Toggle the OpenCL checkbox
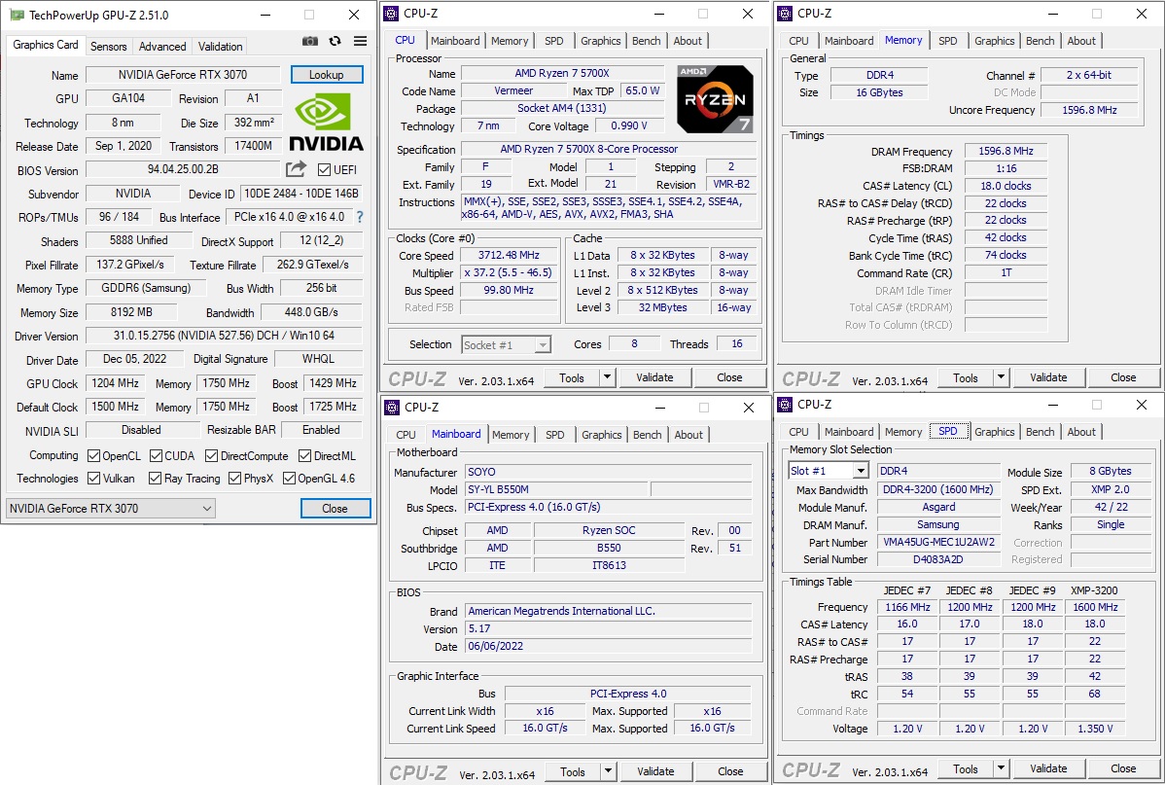This screenshot has width=1165, height=785. point(93,455)
